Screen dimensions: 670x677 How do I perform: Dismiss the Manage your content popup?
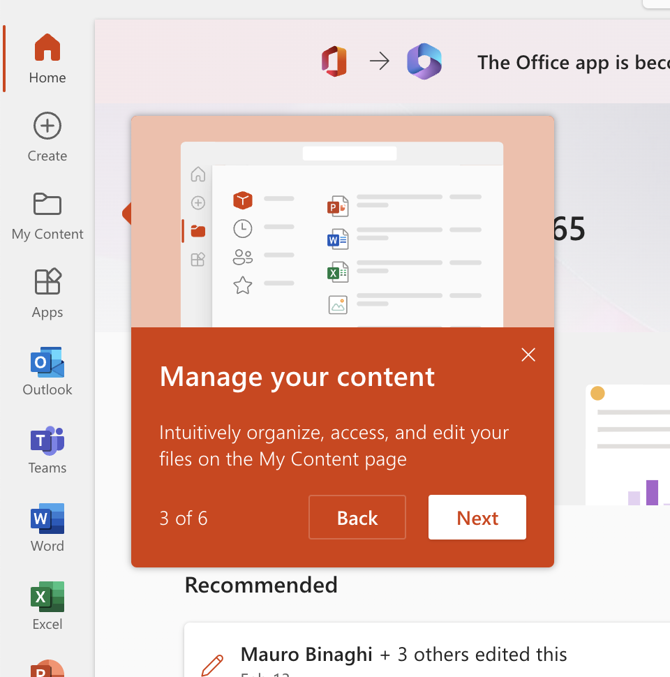pyautogui.click(x=528, y=355)
